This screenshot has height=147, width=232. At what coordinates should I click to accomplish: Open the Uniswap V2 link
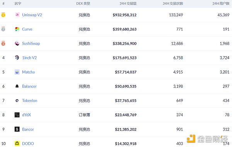(32, 15)
